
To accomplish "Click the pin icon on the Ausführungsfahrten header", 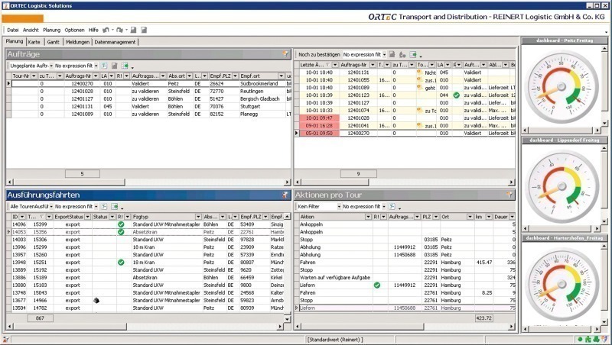I will [285, 195].
